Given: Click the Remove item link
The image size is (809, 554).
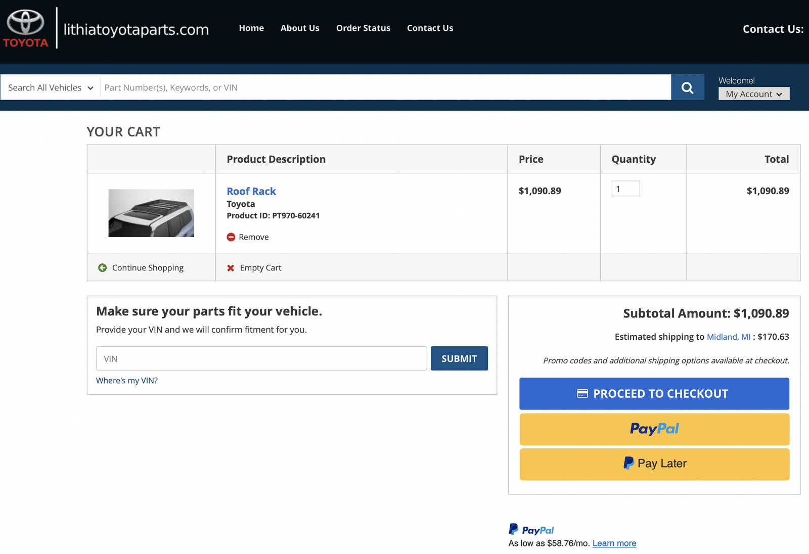Looking at the screenshot, I should [253, 237].
